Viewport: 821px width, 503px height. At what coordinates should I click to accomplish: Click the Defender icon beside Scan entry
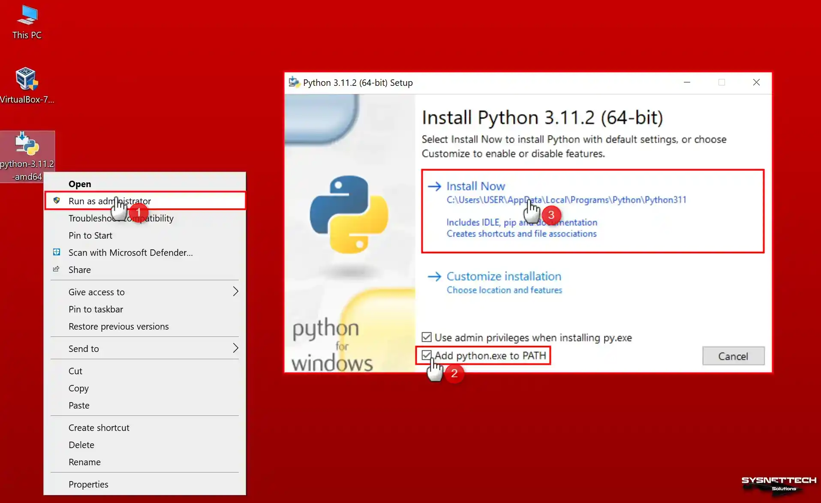click(57, 252)
